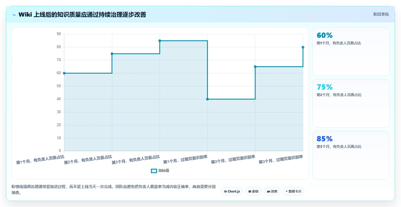Click the lightning icon beside the Wiki title
401x207 pixels.
pyautogui.click(x=14, y=14)
